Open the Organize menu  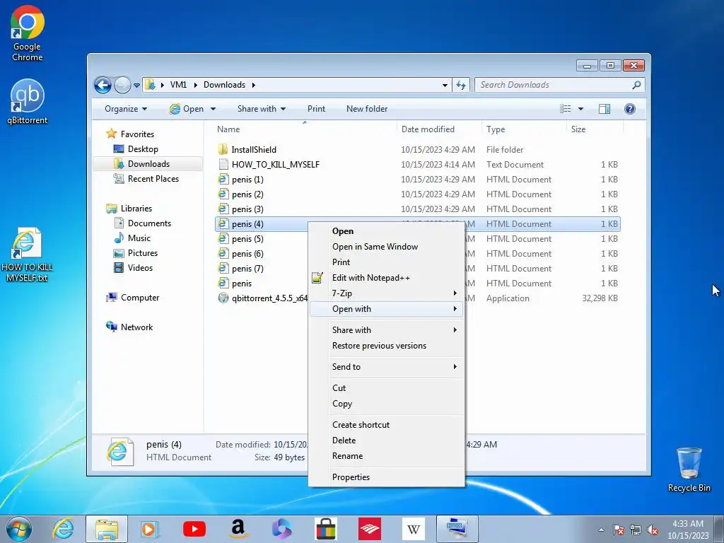126,109
